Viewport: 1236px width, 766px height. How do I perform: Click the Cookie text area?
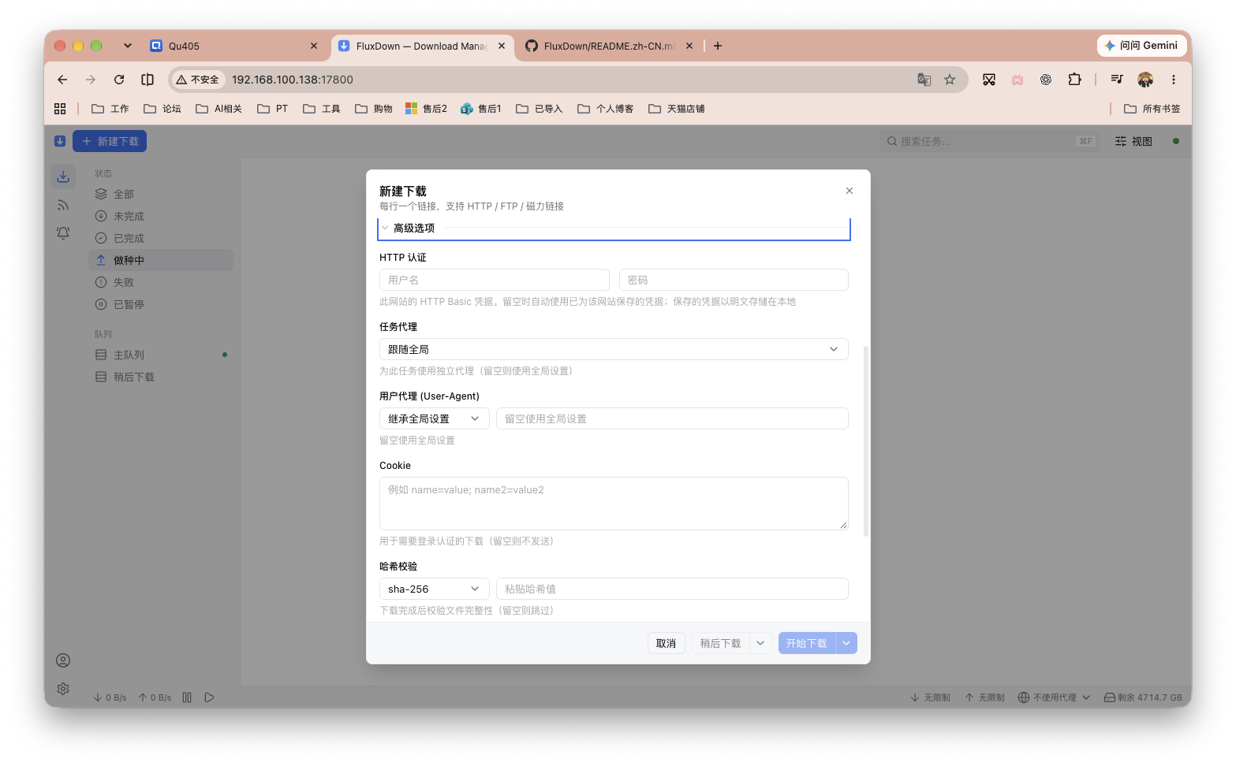pos(614,504)
